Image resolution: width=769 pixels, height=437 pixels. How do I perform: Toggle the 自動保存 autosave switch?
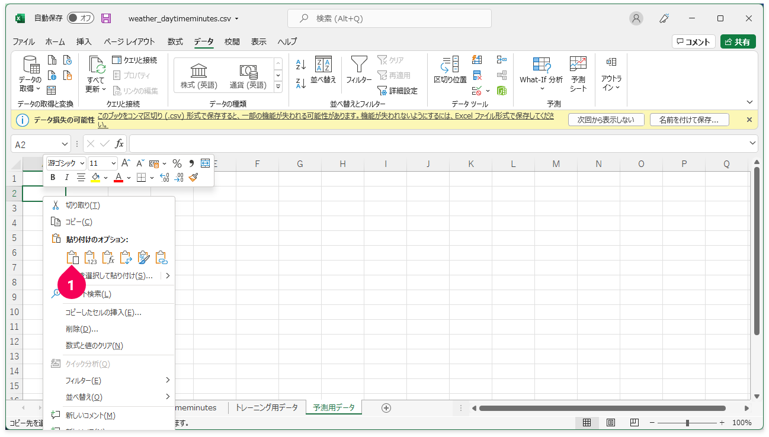pyautogui.click(x=80, y=18)
